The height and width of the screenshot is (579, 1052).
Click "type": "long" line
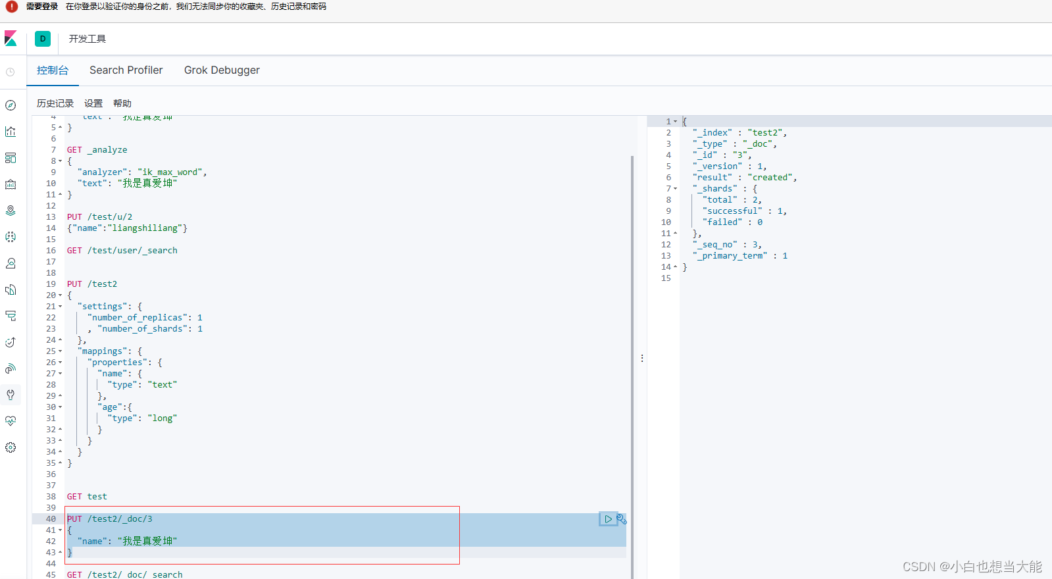tap(142, 418)
